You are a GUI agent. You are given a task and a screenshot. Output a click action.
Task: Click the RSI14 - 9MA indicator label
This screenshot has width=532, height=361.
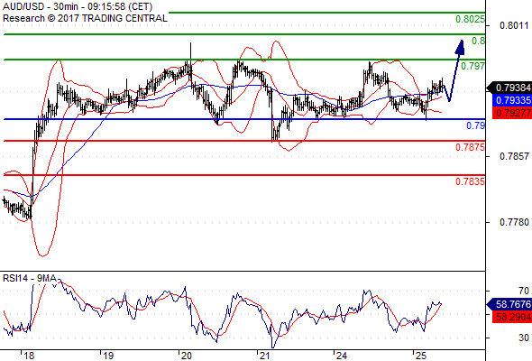(x=30, y=279)
